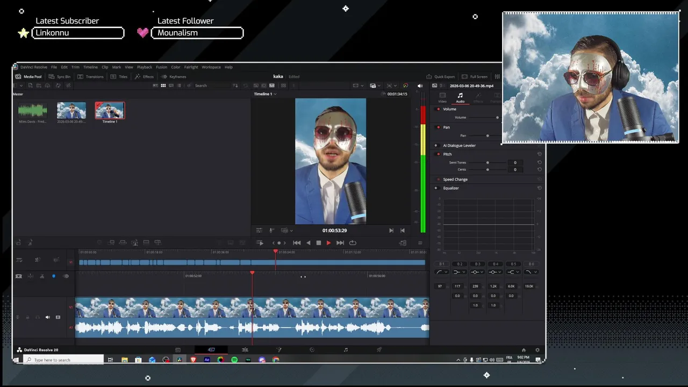The width and height of the screenshot is (688, 387).
Task: Toggle loop playback
Action: pyautogui.click(x=353, y=243)
